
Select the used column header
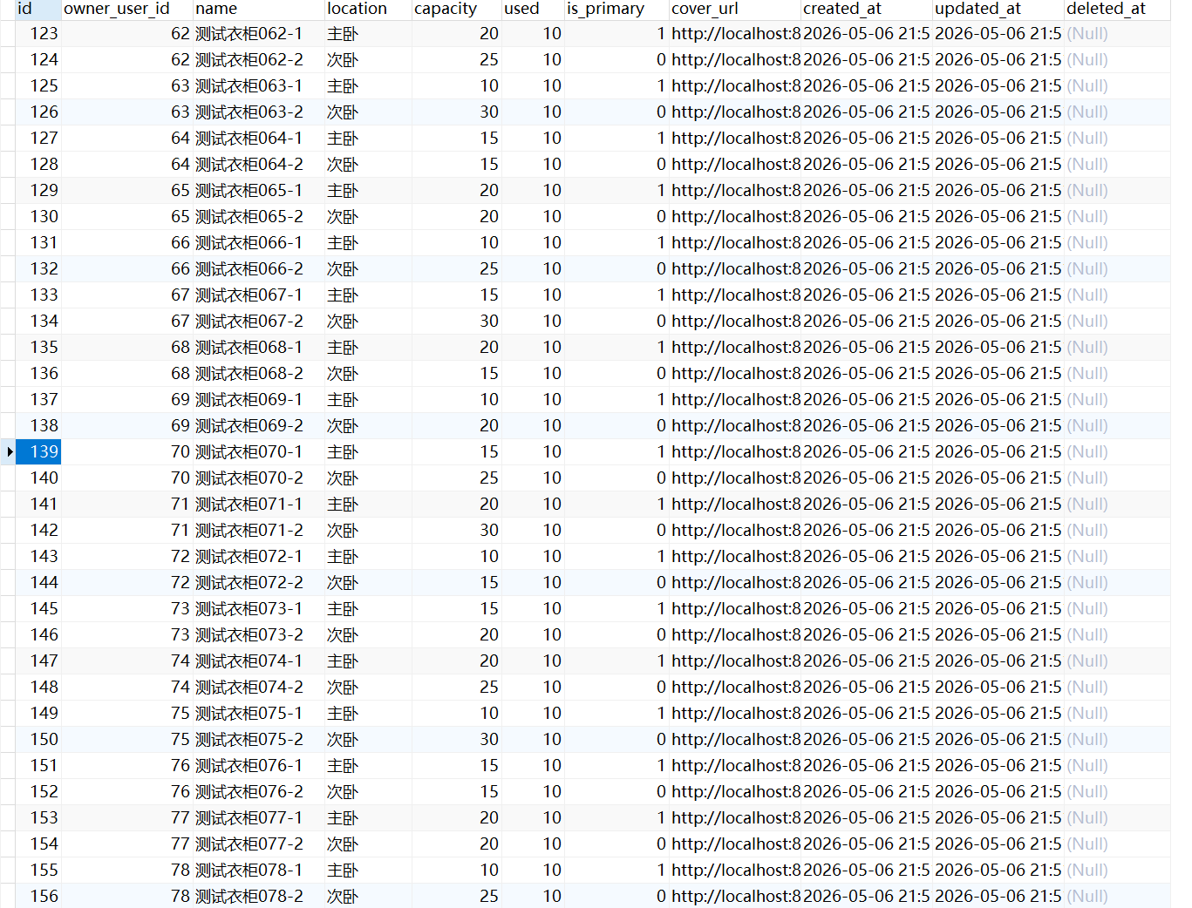[533, 9]
